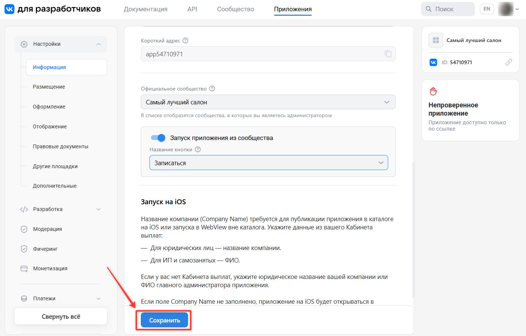Click help icon next to Короткий адрес
Screen dimensions: 526x336
click(185, 41)
